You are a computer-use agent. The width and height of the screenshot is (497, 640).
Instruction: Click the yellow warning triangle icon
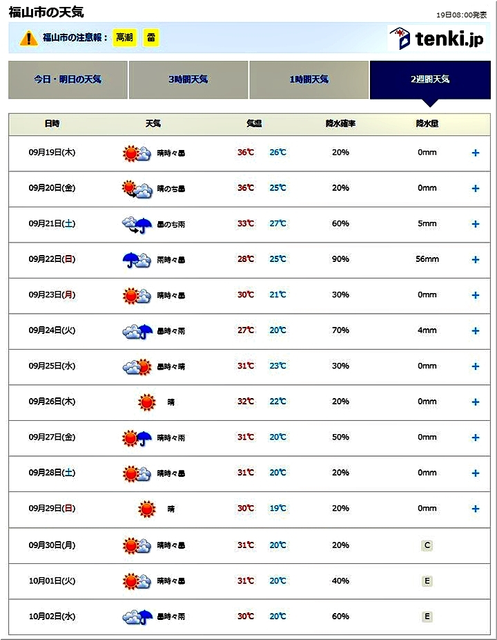(28, 38)
